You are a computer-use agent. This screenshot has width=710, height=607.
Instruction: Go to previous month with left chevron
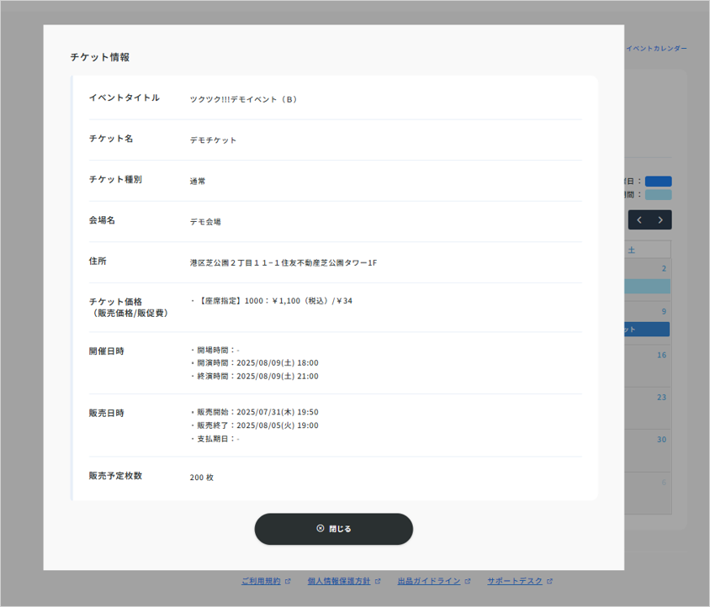pos(639,220)
